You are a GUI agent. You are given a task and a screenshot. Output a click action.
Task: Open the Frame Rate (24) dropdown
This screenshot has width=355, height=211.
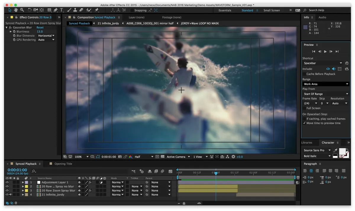[310, 103]
